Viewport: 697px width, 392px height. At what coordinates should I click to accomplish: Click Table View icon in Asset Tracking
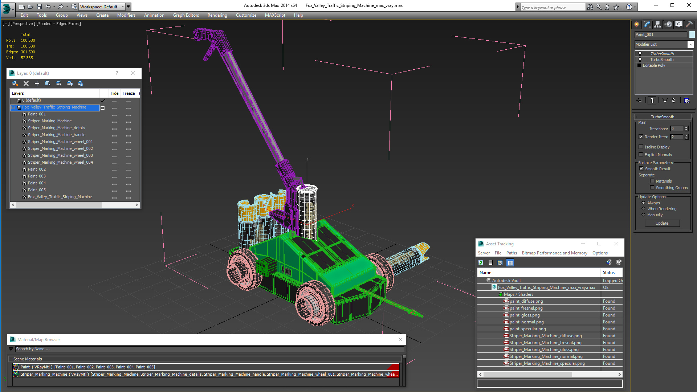click(510, 263)
